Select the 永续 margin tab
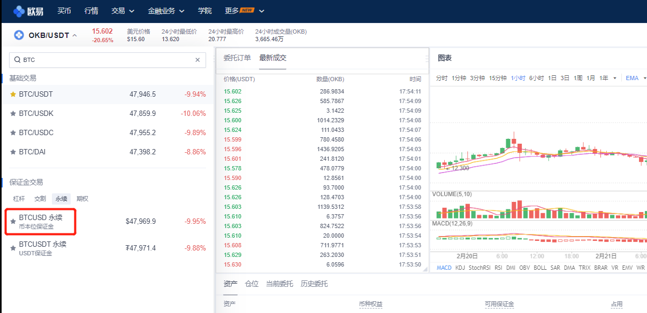647x313 pixels. tap(61, 199)
